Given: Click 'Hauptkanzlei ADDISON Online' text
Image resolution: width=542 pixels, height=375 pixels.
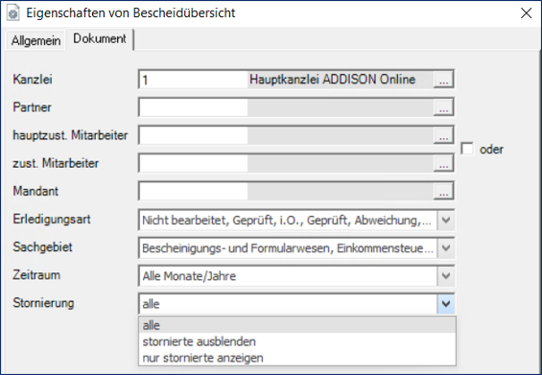Looking at the screenshot, I should tap(333, 80).
